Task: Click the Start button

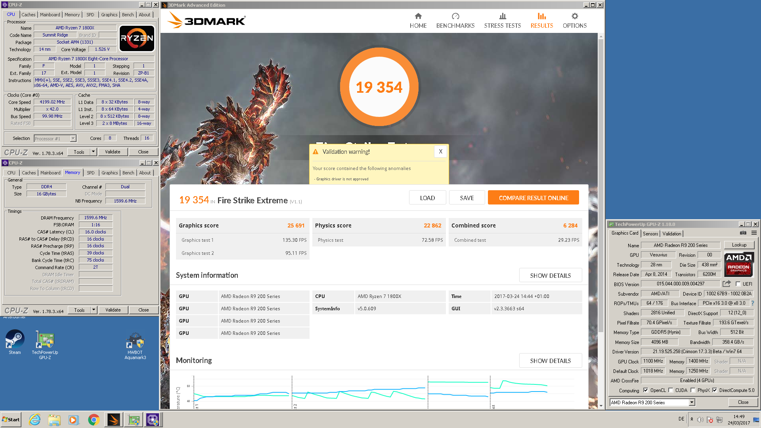Action: (x=11, y=420)
